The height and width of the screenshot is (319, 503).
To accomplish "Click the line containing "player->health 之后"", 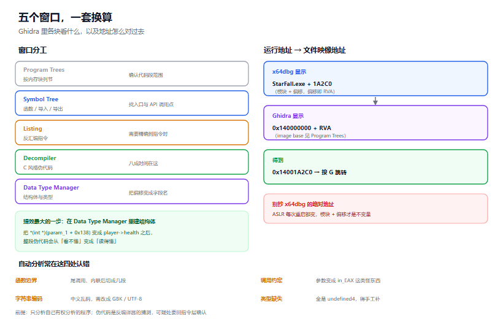I will 88,233.
